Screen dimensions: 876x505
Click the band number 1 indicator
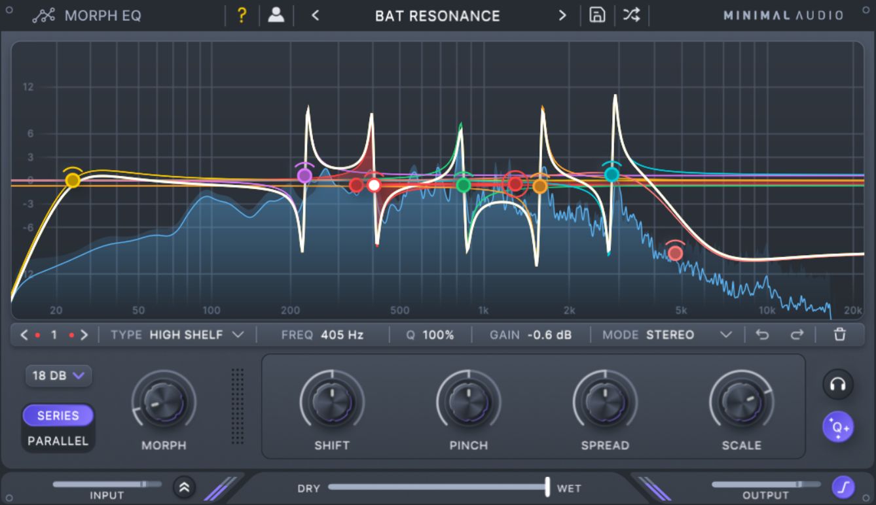pos(54,335)
